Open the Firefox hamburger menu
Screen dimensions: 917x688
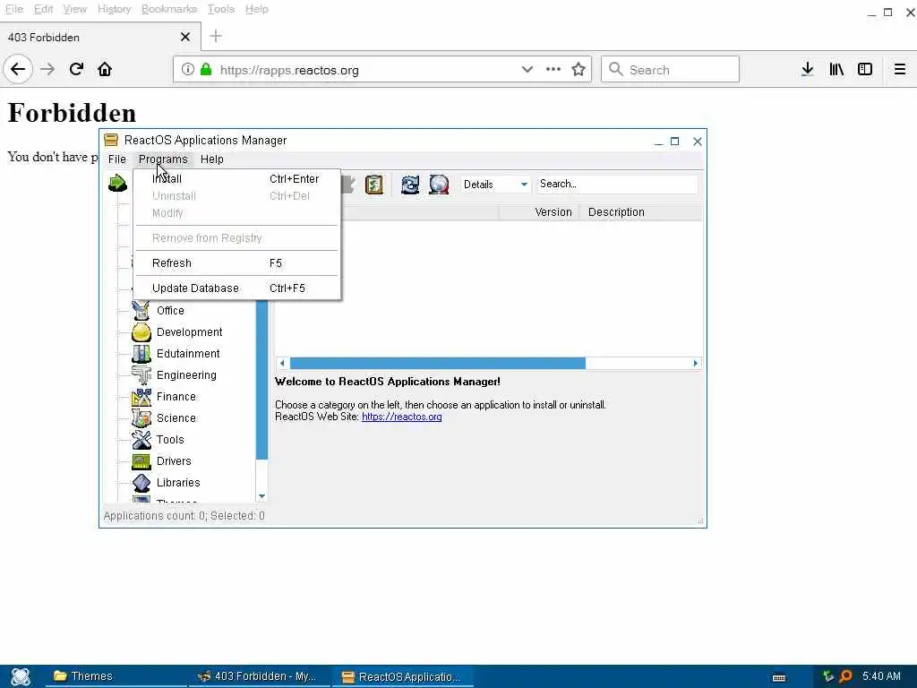click(x=899, y=70)
